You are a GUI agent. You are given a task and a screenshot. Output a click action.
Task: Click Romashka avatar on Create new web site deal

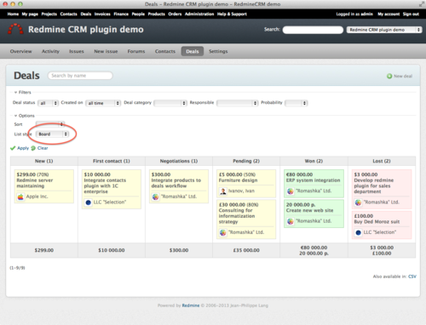tap(291, 221)
